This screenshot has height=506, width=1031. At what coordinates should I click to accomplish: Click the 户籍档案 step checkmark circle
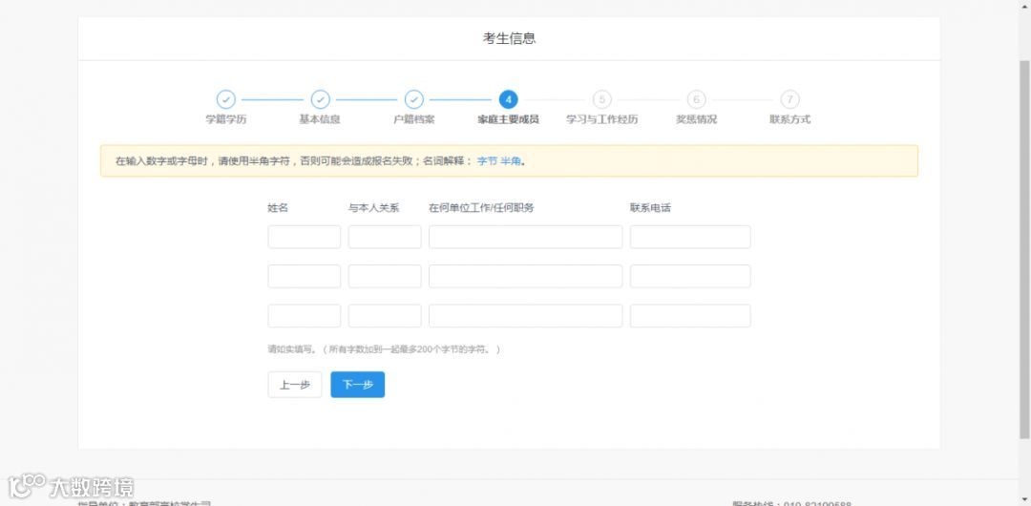coord(413,99)
